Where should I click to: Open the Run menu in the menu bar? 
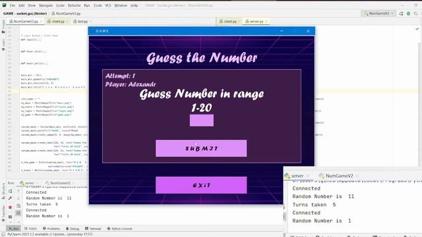[x=86, y=5]
